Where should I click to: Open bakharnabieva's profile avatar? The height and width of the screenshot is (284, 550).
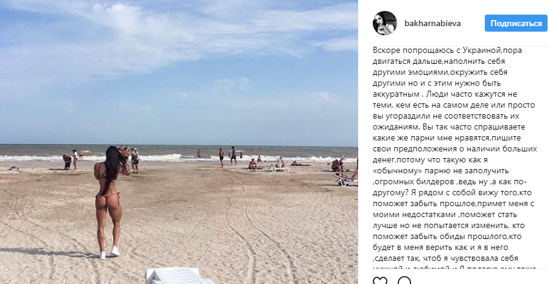(x=385, y=23)
